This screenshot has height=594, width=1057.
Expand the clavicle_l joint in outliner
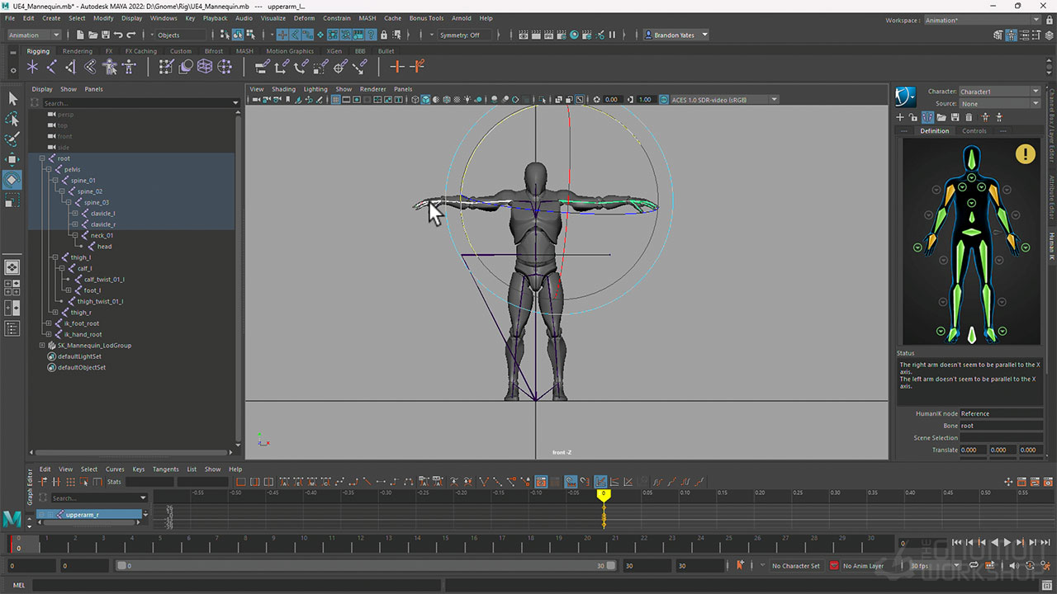pyautogui.click(x=74, y=214)
